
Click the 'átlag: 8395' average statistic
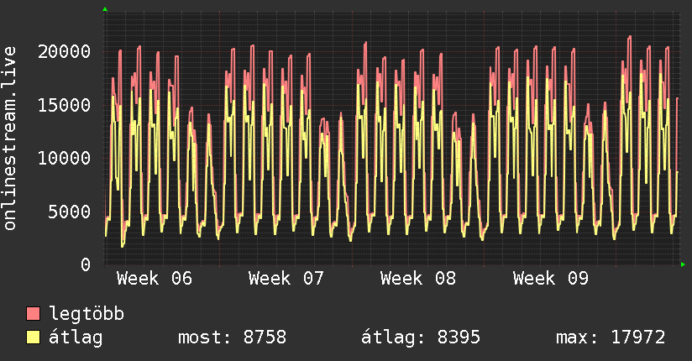[x=421, y=337]
